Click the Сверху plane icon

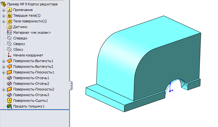[9, 44]
